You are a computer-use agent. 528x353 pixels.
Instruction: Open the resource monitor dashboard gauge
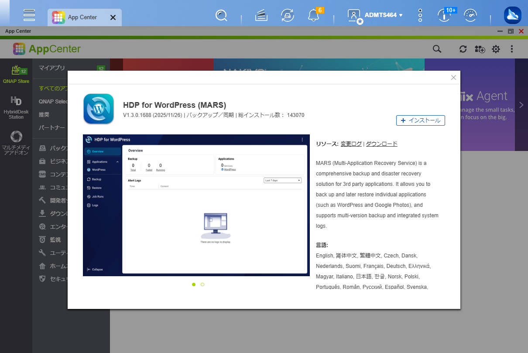click(x=471, y=16)
